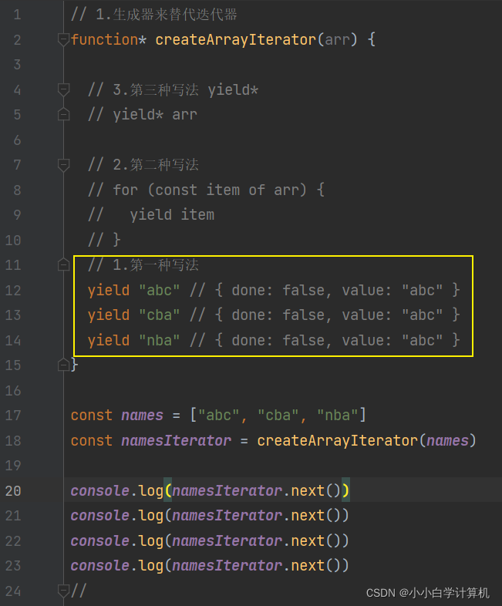Click the highlighted closing parenthesis on line 20
This screenshot has height=606, width=502.
click(x=345, y=491)
